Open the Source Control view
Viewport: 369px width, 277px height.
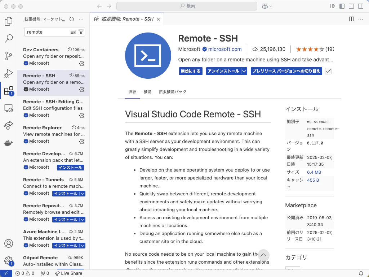point(9,56)
